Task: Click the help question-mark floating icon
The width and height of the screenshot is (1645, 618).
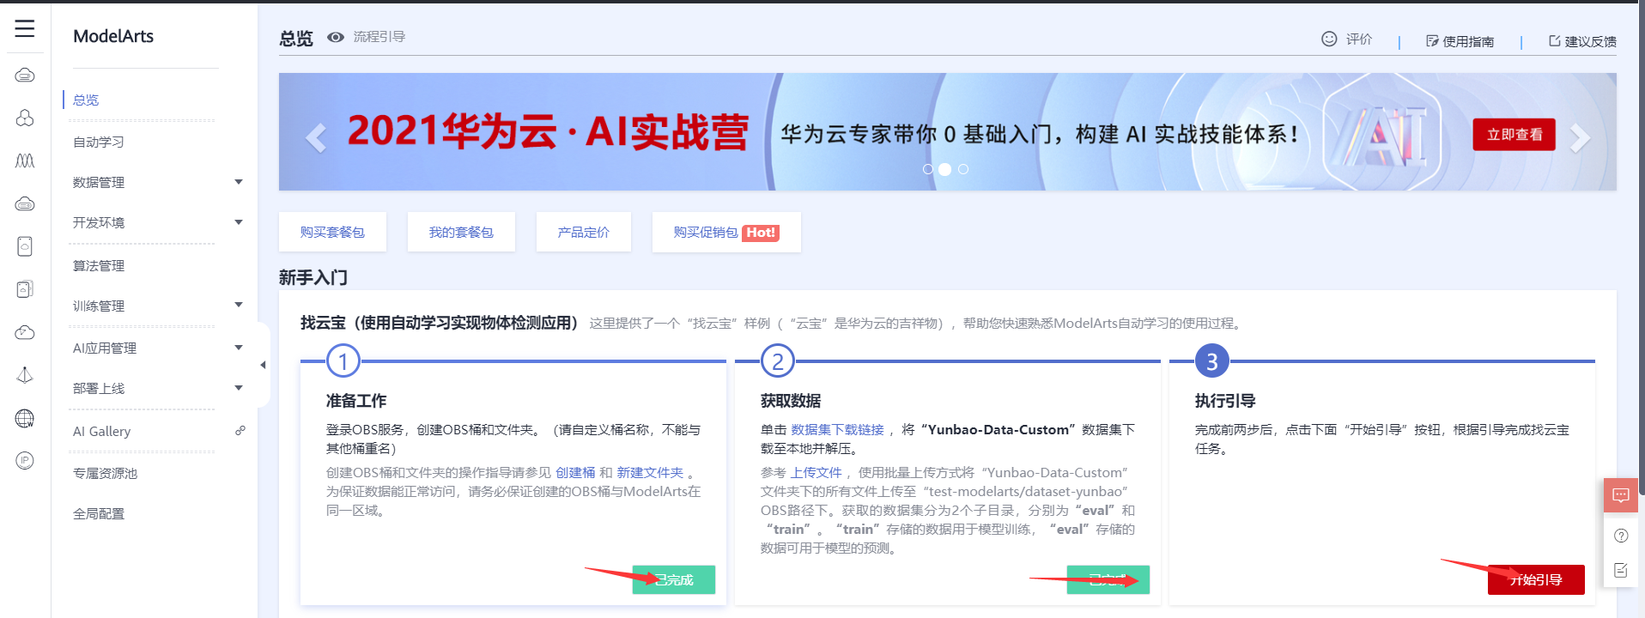Action: click(x=1621, y=536)
